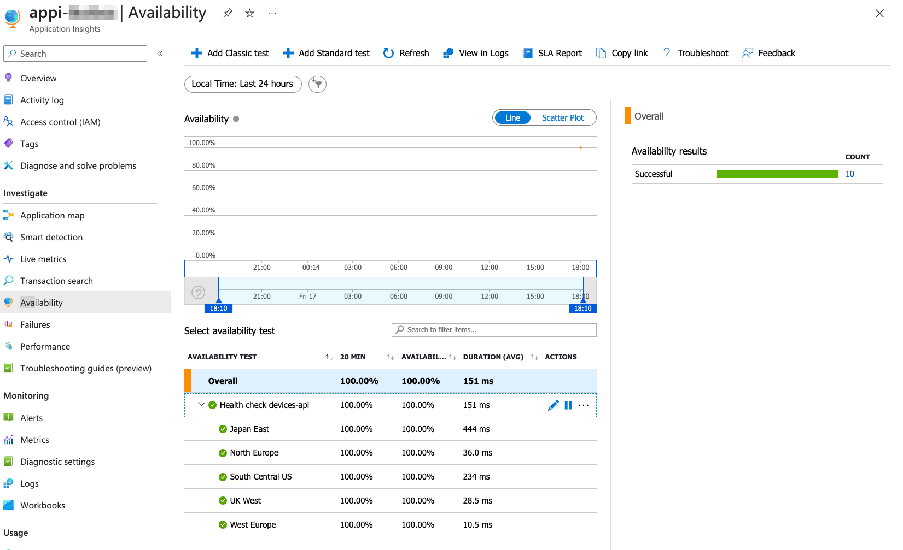Collapse the Health check devices-api test row

tap(201, 405)
